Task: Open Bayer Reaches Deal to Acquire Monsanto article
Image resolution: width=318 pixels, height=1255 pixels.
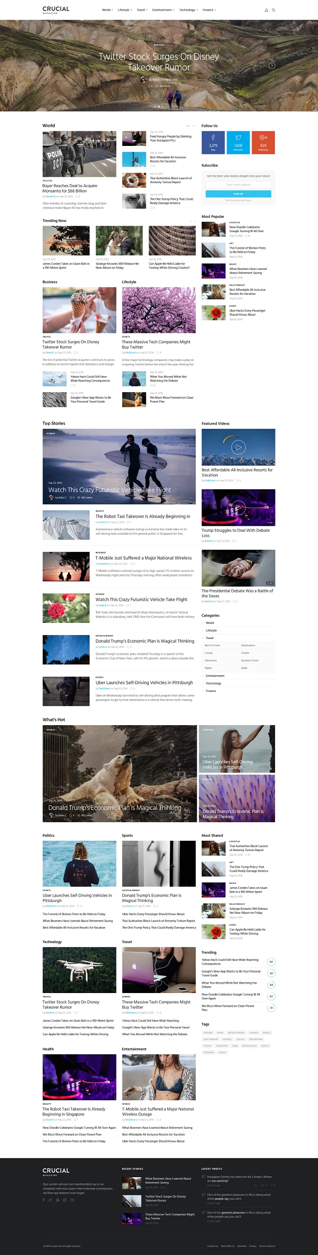Action: click(69, 189)
